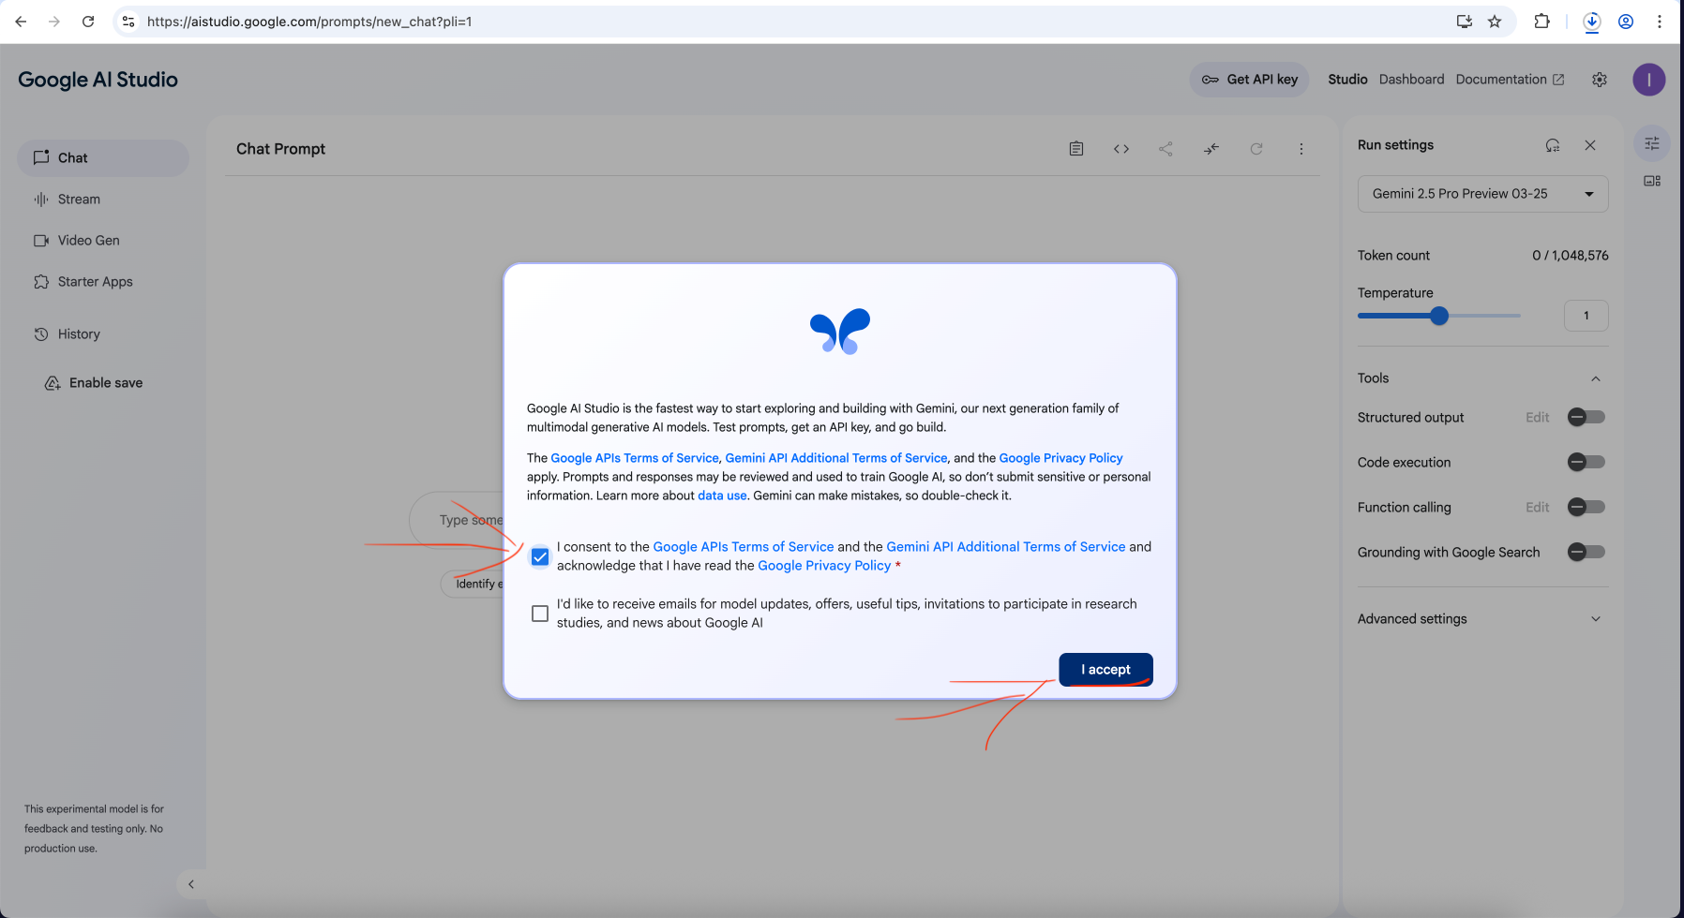The width and height of the screenshot is (1684, 918).
Task: Open site information icon in address bar
Action: coord(128,22)
